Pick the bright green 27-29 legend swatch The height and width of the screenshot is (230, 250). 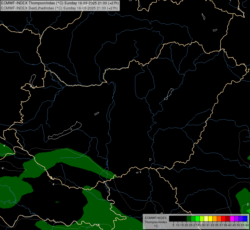(198, 219)
